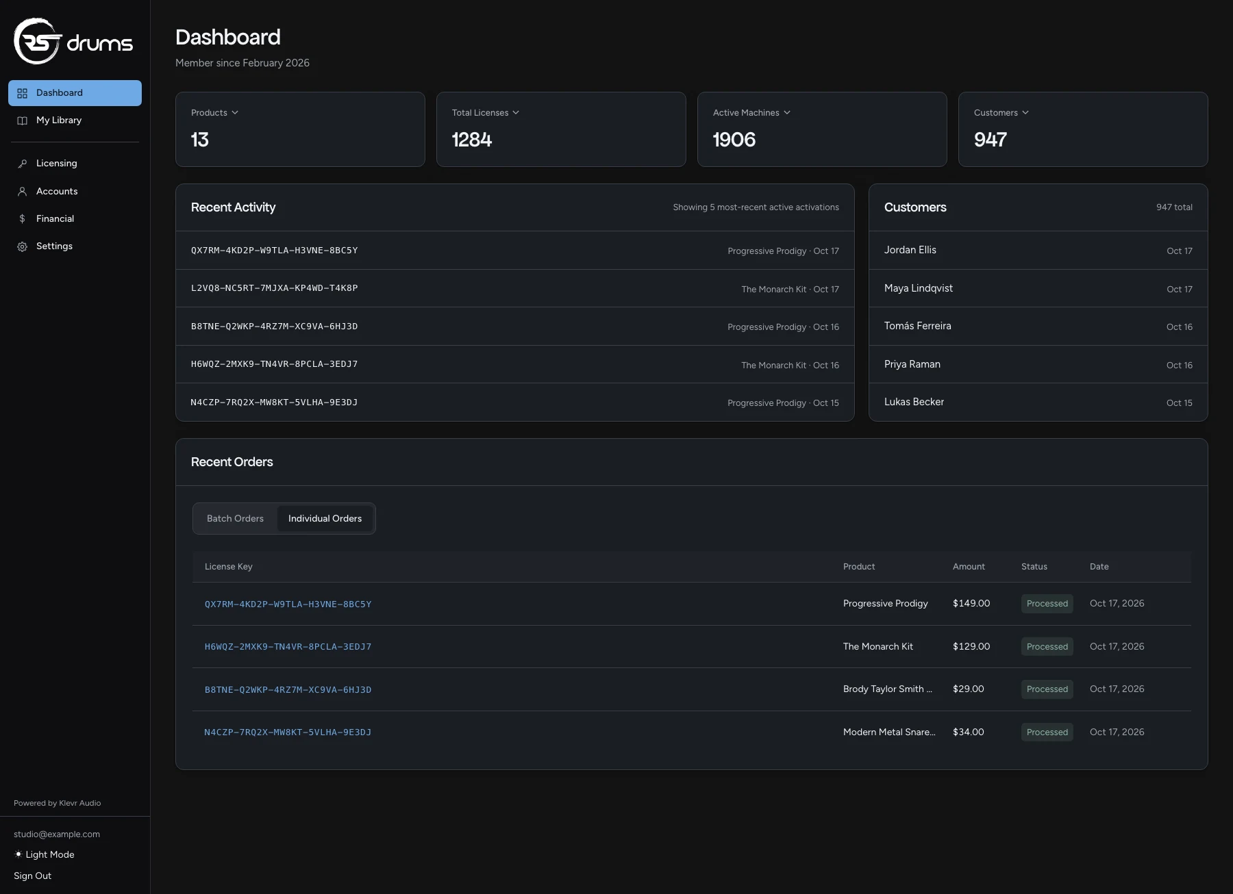Click the RS drums logo
The width and height of the screenshot is (1233, 894).
[73, 41]
